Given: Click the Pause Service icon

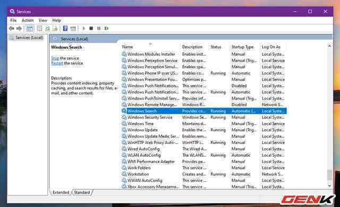Looking at the screenshot, I should pos(99,28).
